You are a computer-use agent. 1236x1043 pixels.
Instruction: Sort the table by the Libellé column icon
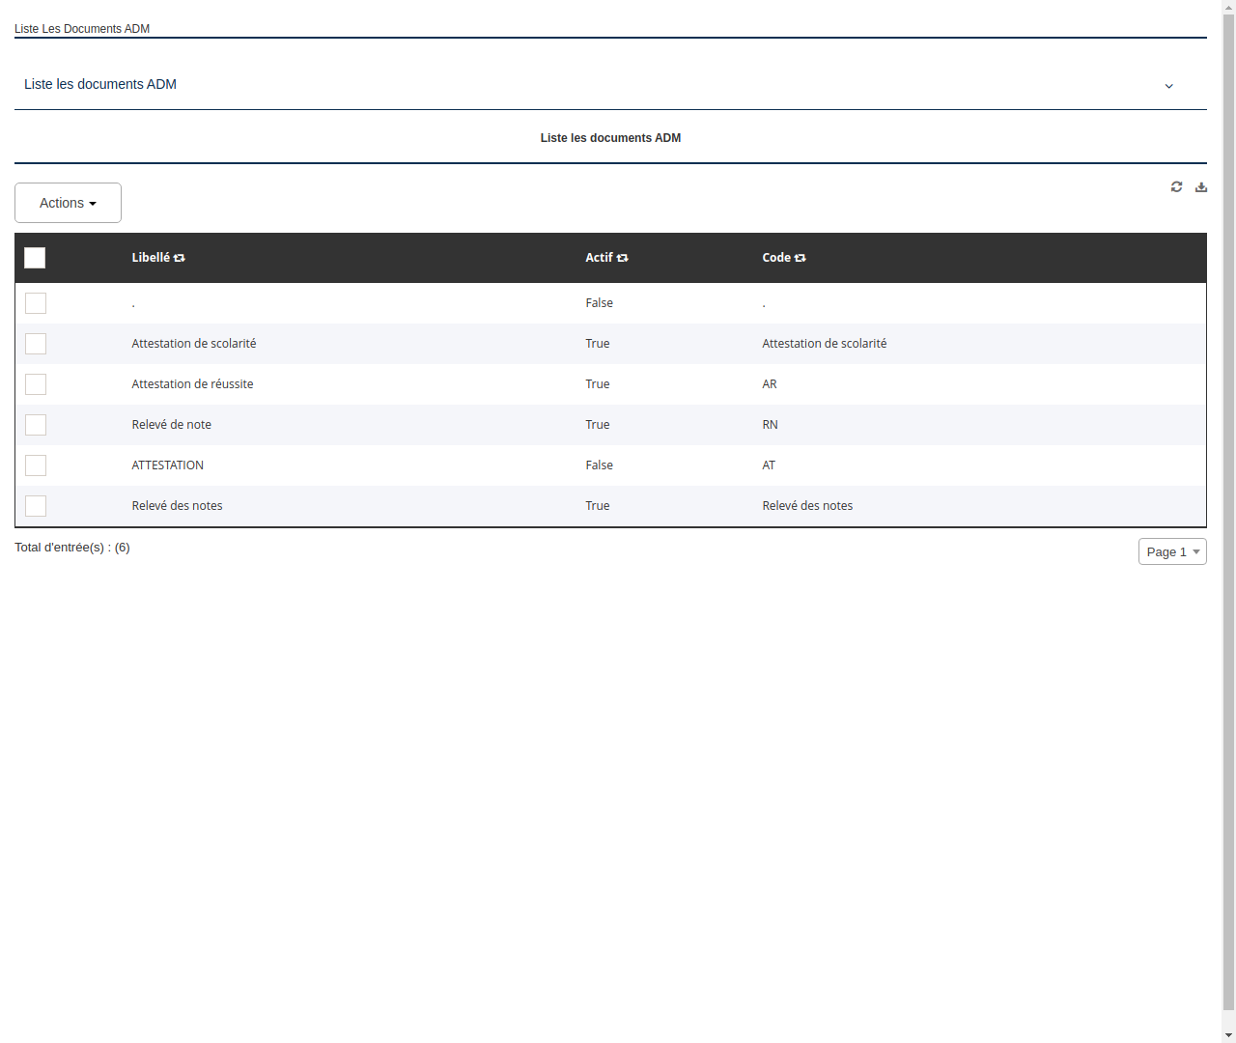pyautogui.click(x=181, y=258)
